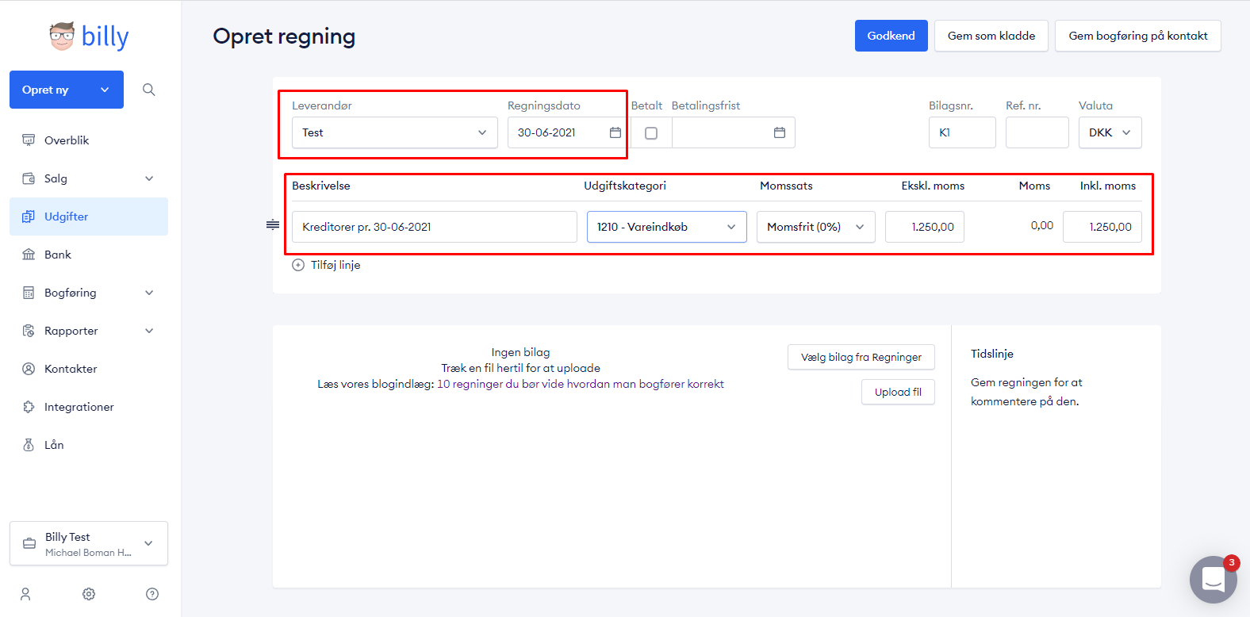This screenshot has width=1250, height=617.
Task: Click the briefcase icon beside Billy Test
Action: click(x=29, y=543)
